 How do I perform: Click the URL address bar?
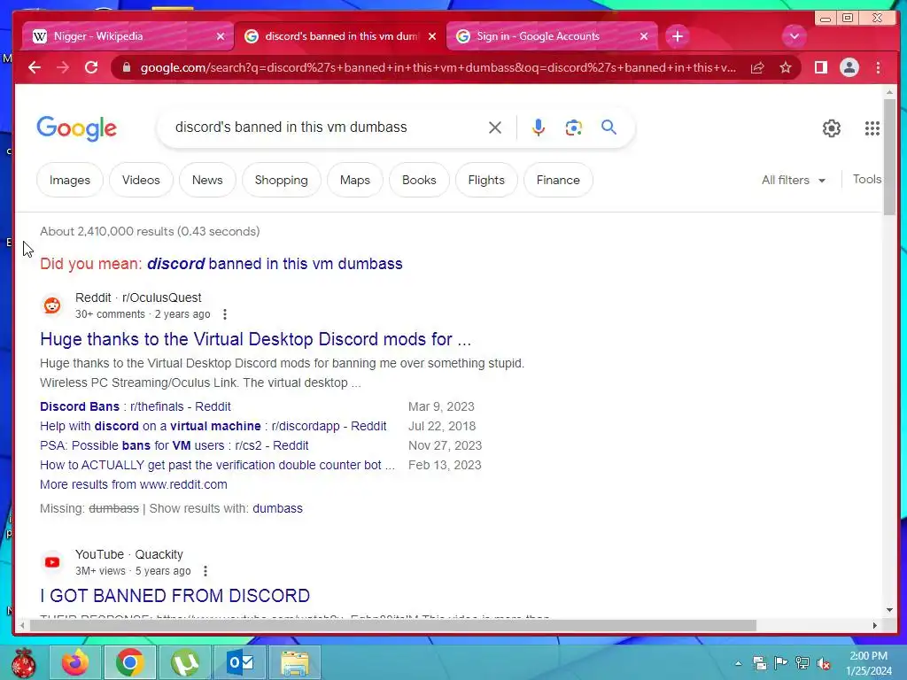click(x=438, y=67)
